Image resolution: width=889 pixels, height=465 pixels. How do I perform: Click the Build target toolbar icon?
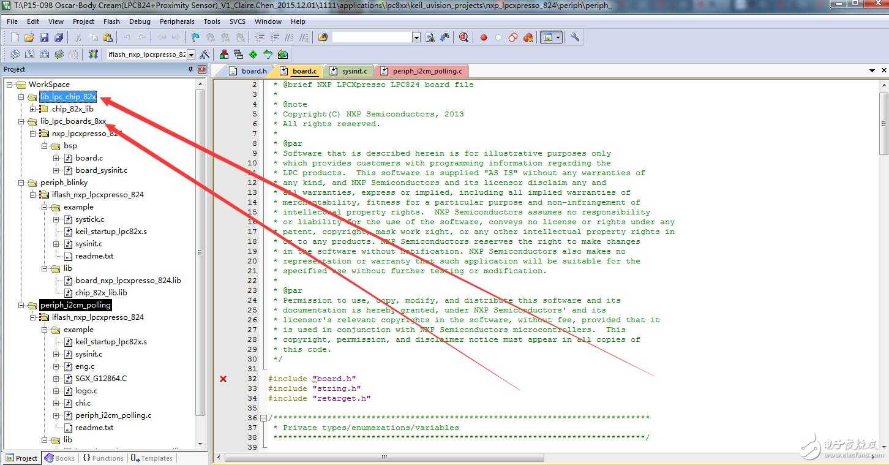coord(29,55)
